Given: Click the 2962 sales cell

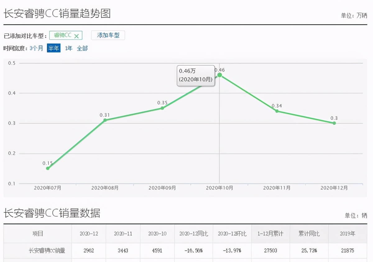Looking at the screenshot, I should click(x=89, y=250).
